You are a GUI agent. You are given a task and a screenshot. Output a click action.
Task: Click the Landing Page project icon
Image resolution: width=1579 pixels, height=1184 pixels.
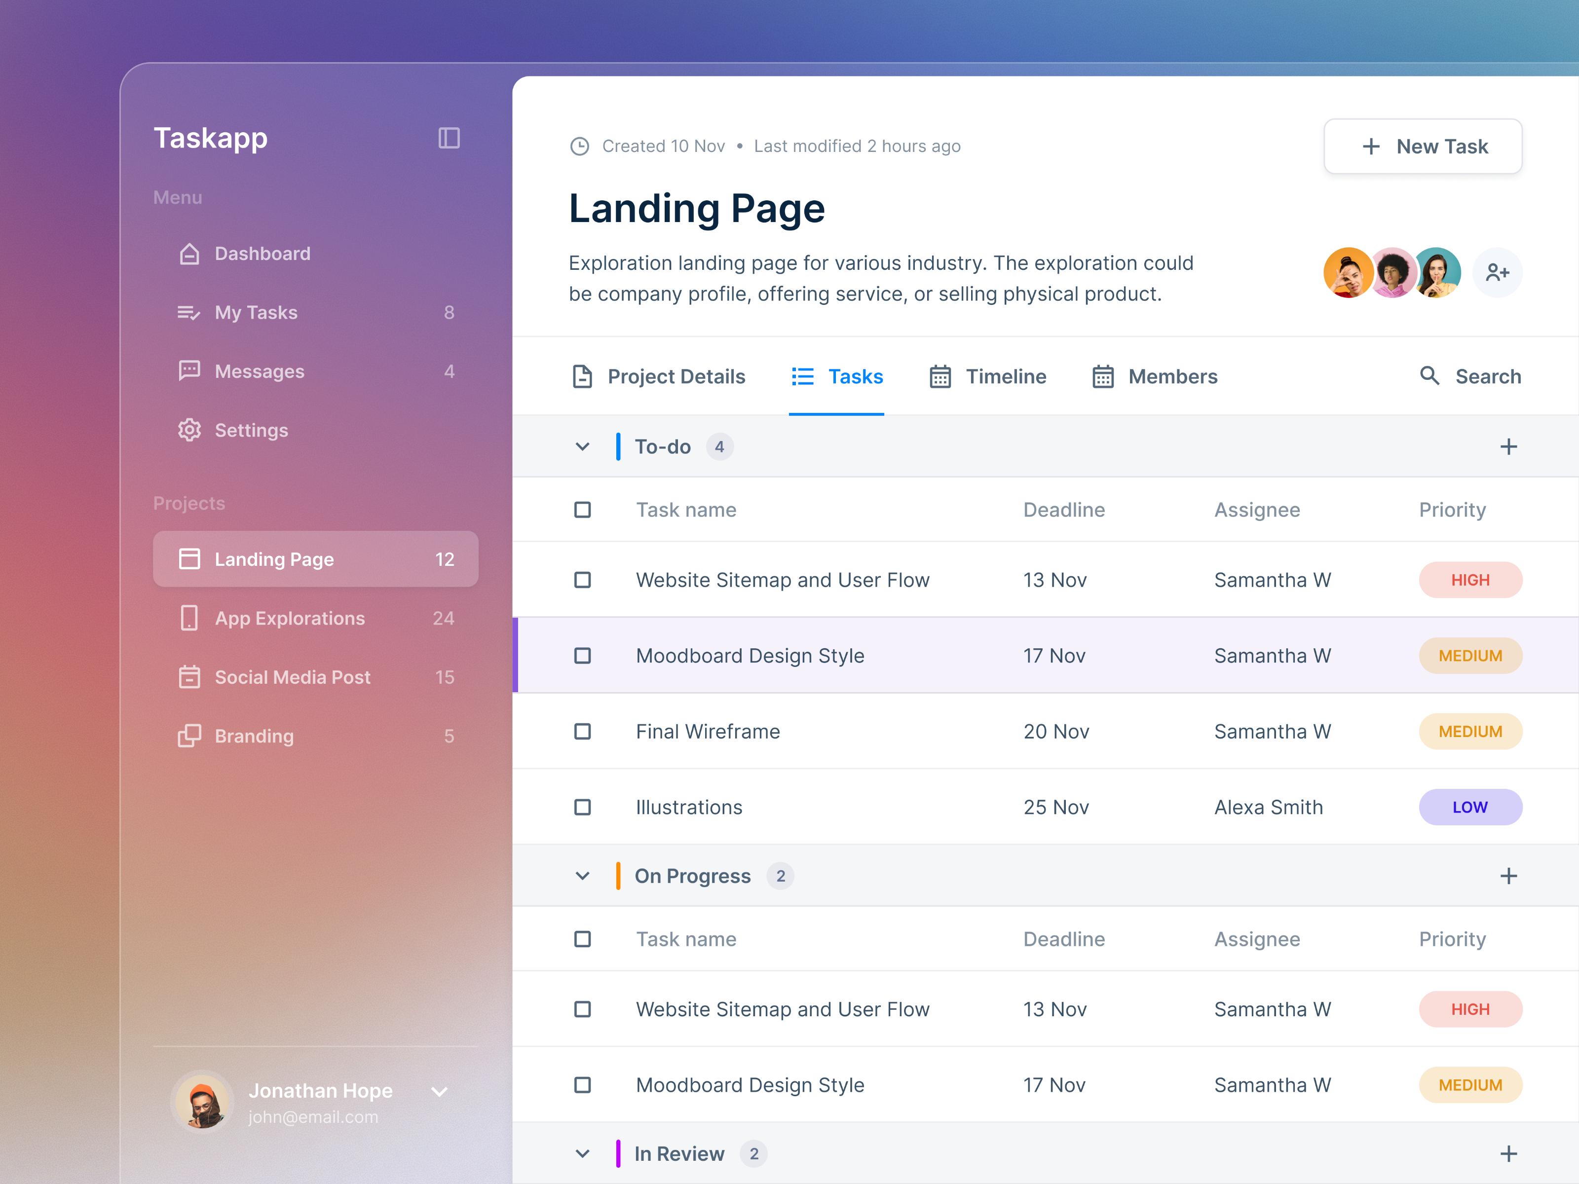[x=189, y=559]
